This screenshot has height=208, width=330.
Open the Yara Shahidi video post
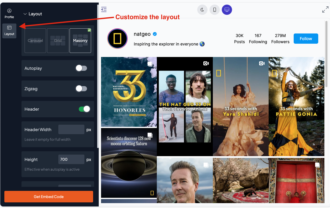pyautogui.click(x=241, y=107)
